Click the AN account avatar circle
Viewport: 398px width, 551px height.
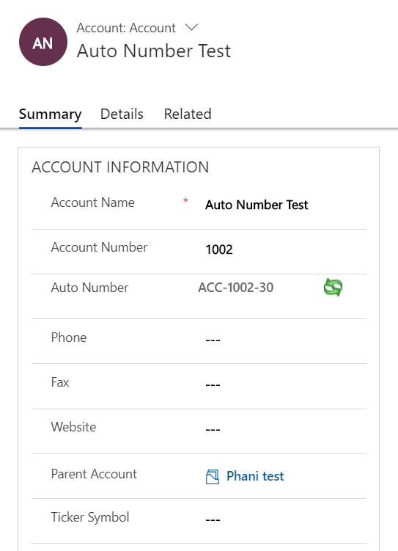[43, 42]
